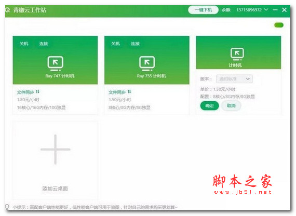The image size is (296, 216).
Task: Click the sync arrows icon under Ray 747
Action: click(x=37, y=91)
